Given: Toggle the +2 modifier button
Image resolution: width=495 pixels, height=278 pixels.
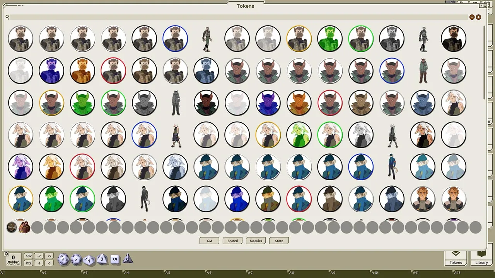Looking at the screenshot, I should click(38, 256).
